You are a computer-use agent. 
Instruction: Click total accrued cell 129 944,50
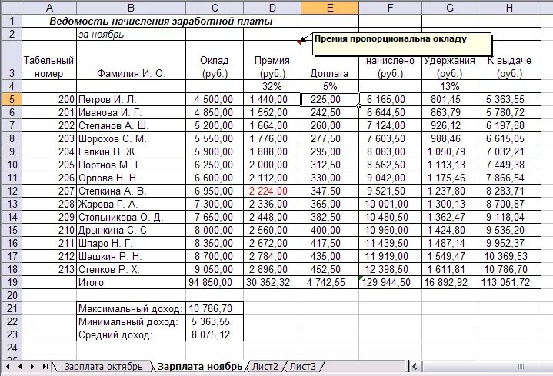pos(390,282)
